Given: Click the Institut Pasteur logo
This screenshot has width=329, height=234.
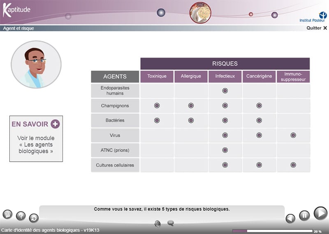Looking at the screenshot, I should (x=313, y=17).
